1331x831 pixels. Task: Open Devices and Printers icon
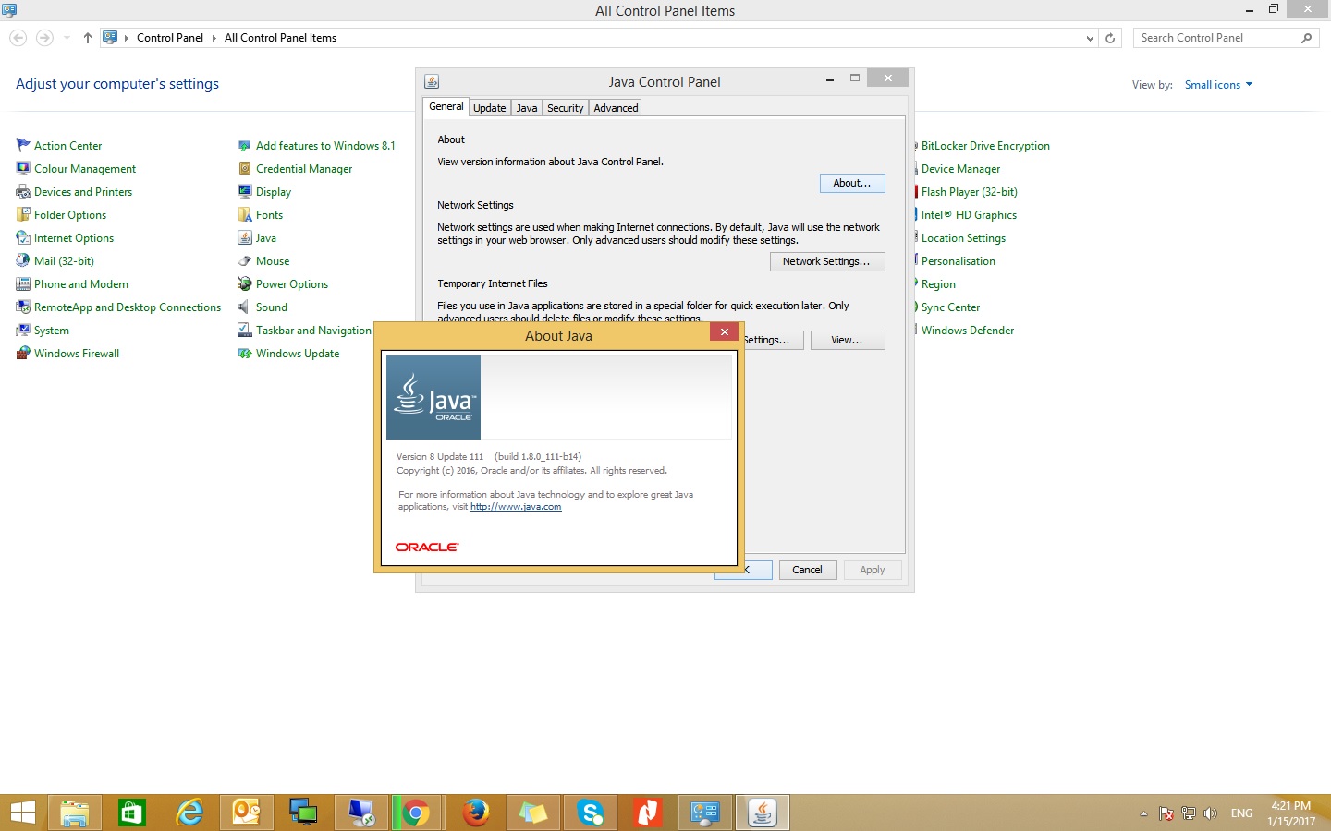click(x=23, y=192)
